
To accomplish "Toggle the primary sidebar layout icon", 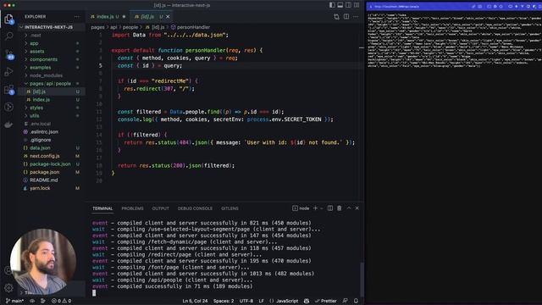I will [x=332, y=5].
